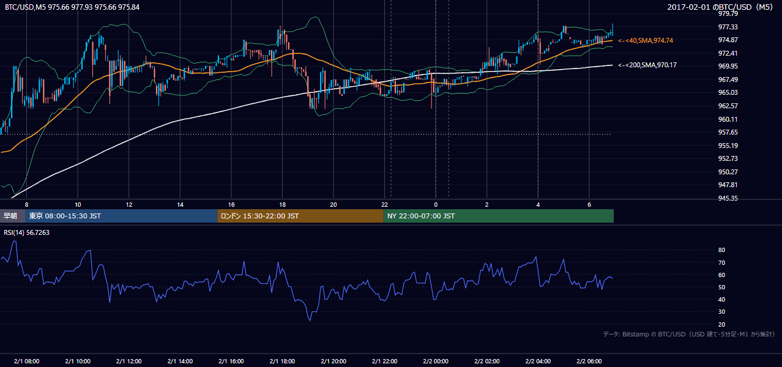
Task: Click the 2/1 20:00 date label
Action: click(x=333, y=361)
